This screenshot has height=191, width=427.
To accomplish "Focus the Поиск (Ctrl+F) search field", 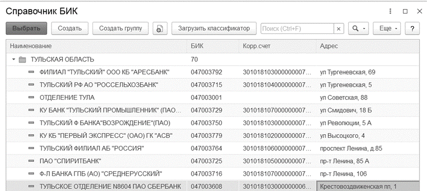I will click(297, 29).
